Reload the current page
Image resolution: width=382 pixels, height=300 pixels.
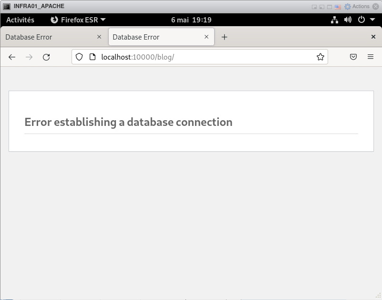pyautogui.click(x=46, y=57)
